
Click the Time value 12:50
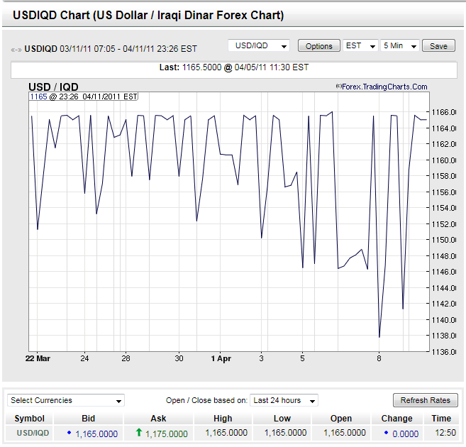445,433
